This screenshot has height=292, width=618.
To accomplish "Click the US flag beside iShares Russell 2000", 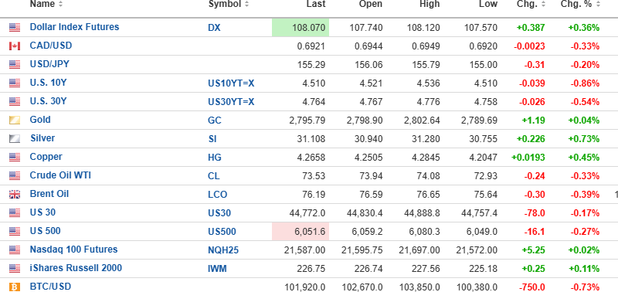I will coord(15,269).
